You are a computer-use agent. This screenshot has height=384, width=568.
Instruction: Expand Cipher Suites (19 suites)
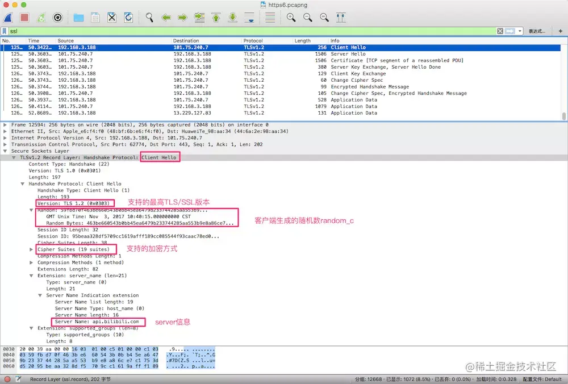click(x=31, y=249)
